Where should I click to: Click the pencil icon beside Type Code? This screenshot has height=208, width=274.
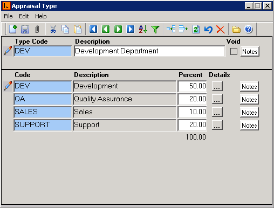point(8,51)
